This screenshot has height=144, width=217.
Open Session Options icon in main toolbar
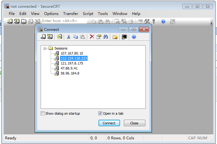click(140, 22)
